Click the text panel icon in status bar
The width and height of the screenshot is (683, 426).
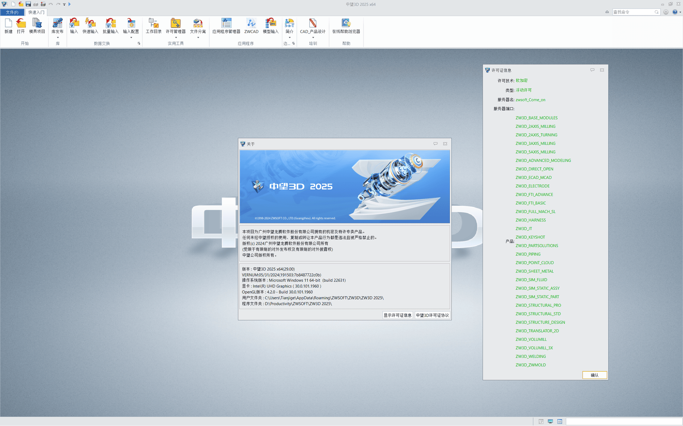point(541,421)
